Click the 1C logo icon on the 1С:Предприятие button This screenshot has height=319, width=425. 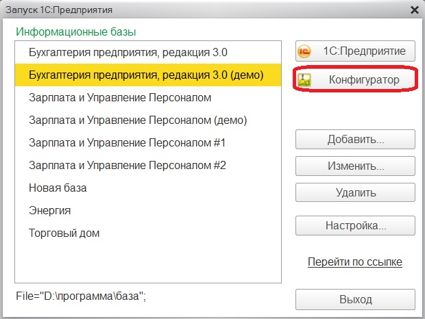click(x=304, y=51)
